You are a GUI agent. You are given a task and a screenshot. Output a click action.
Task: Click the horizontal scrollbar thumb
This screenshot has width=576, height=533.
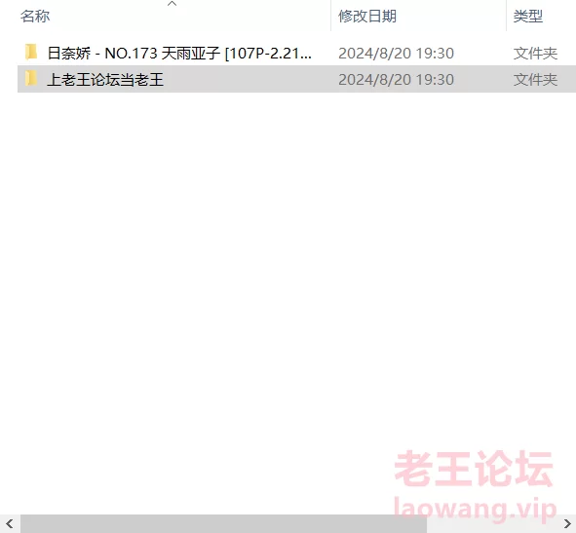223,523
